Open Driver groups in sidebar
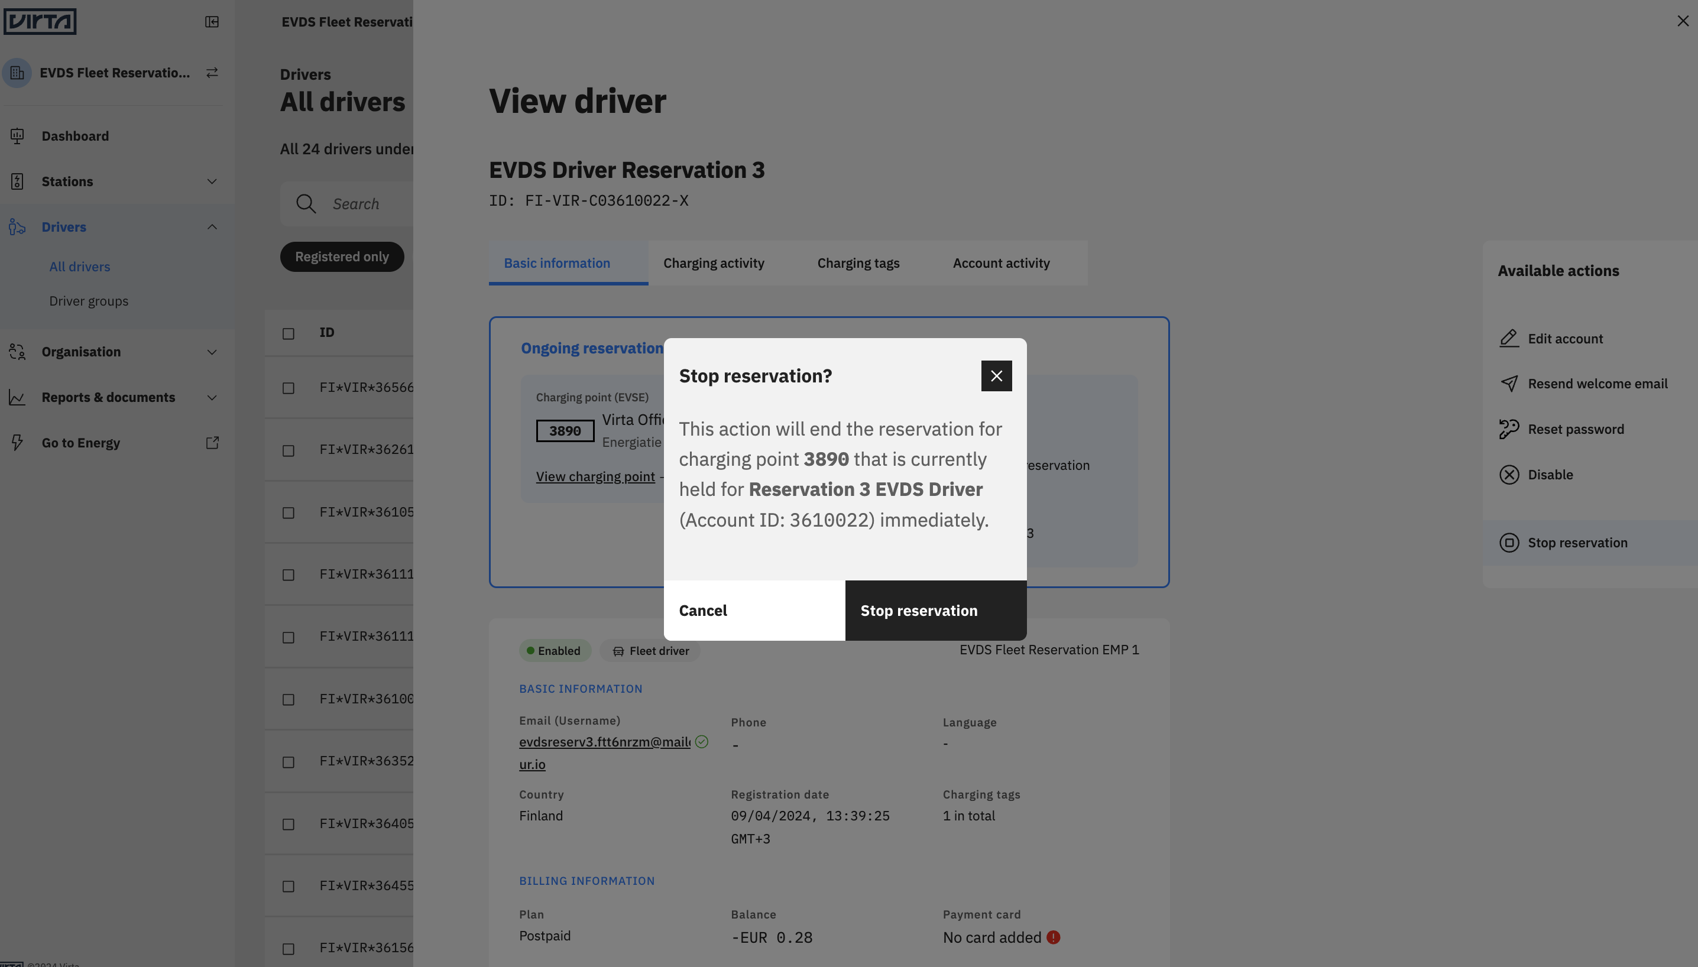Screen dimensions: 1698x967 point(89,301)
